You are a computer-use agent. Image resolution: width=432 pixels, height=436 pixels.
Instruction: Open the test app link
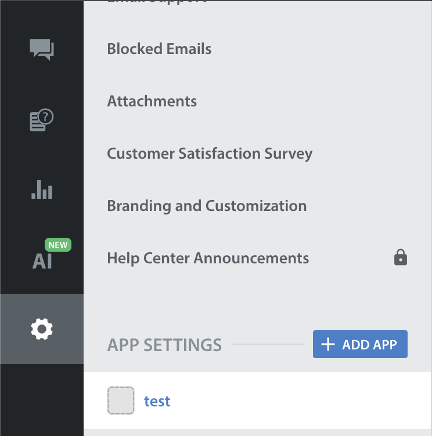click(x=157, y=401)
